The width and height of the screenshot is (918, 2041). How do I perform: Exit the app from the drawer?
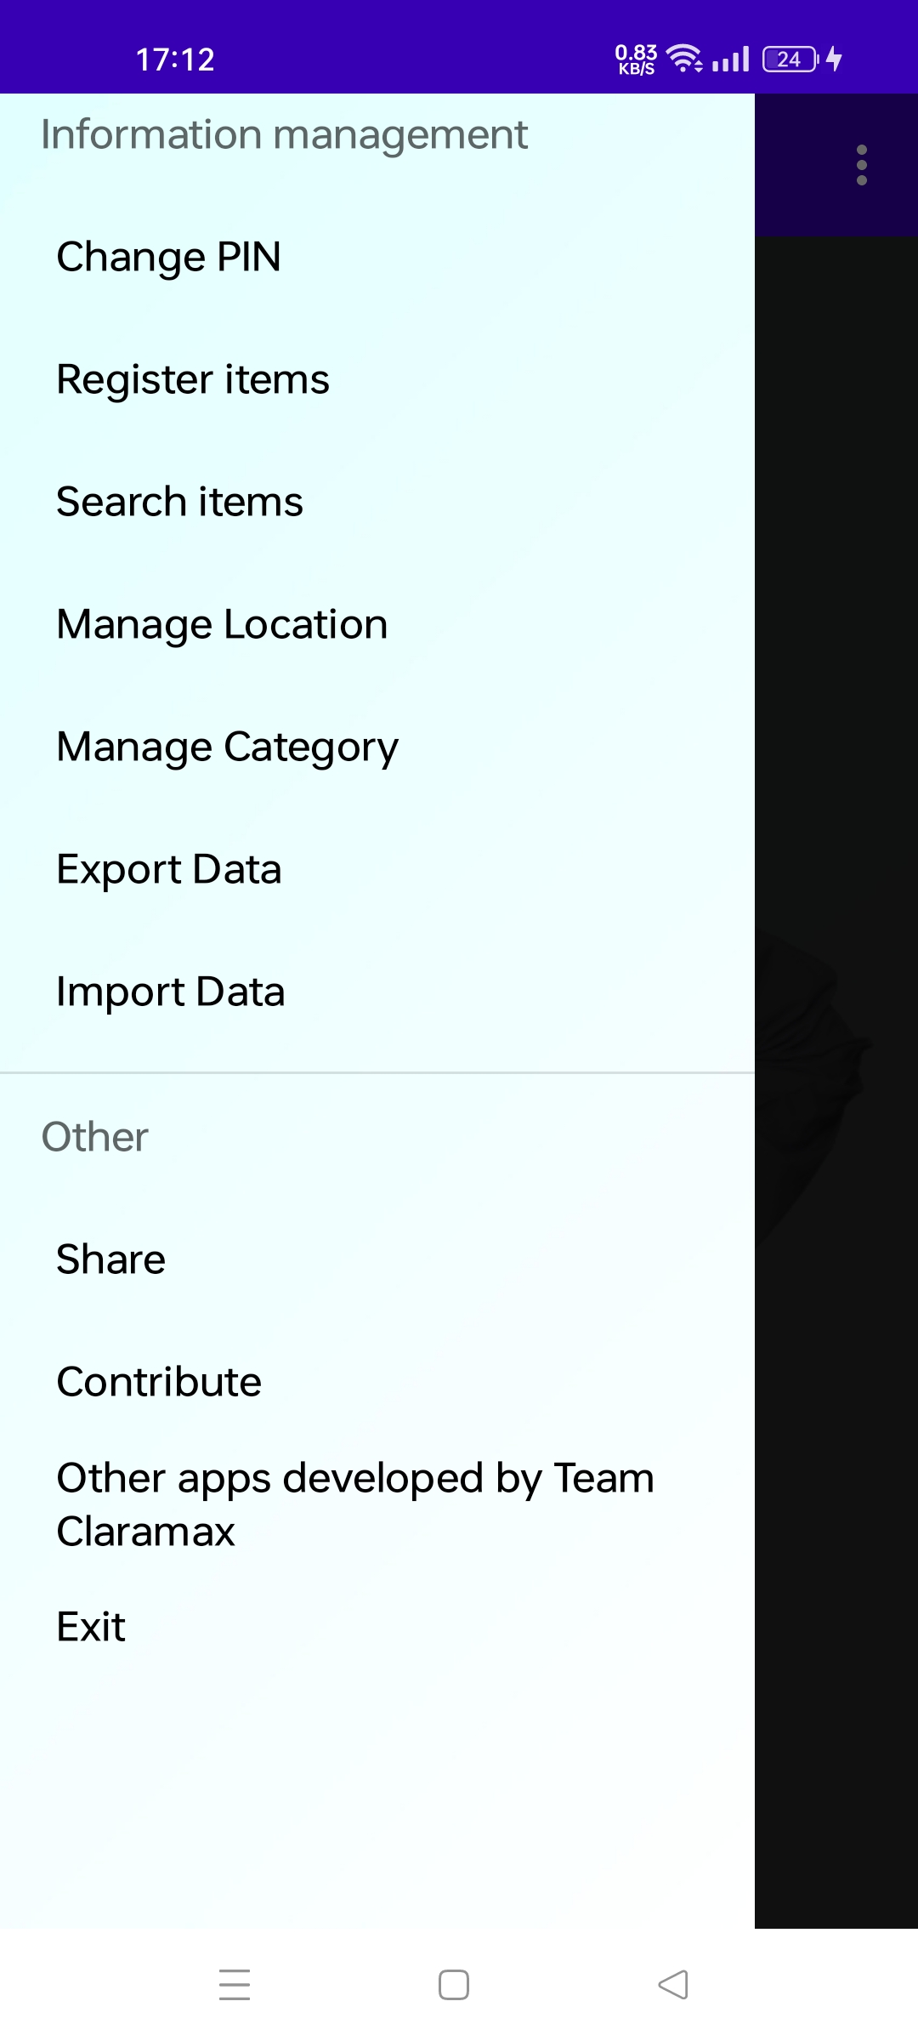click(377, 1627)
